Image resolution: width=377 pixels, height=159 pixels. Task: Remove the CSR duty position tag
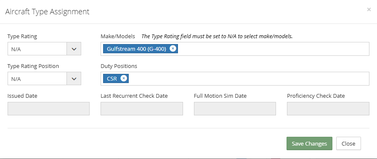(124, 78)
